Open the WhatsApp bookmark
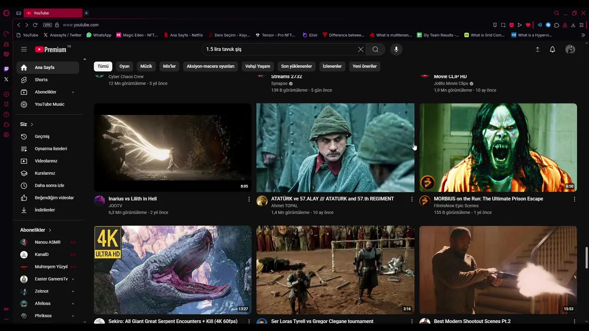 click(x=99, y=35)
